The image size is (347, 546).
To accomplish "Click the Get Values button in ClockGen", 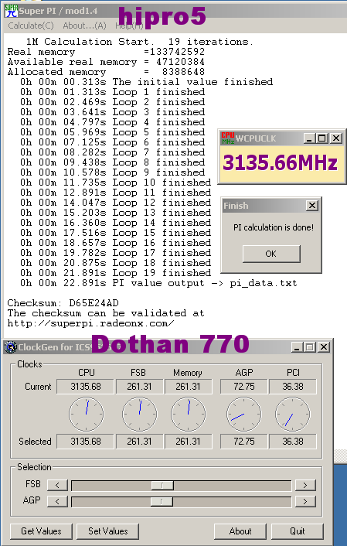I will tap(41, 531).
